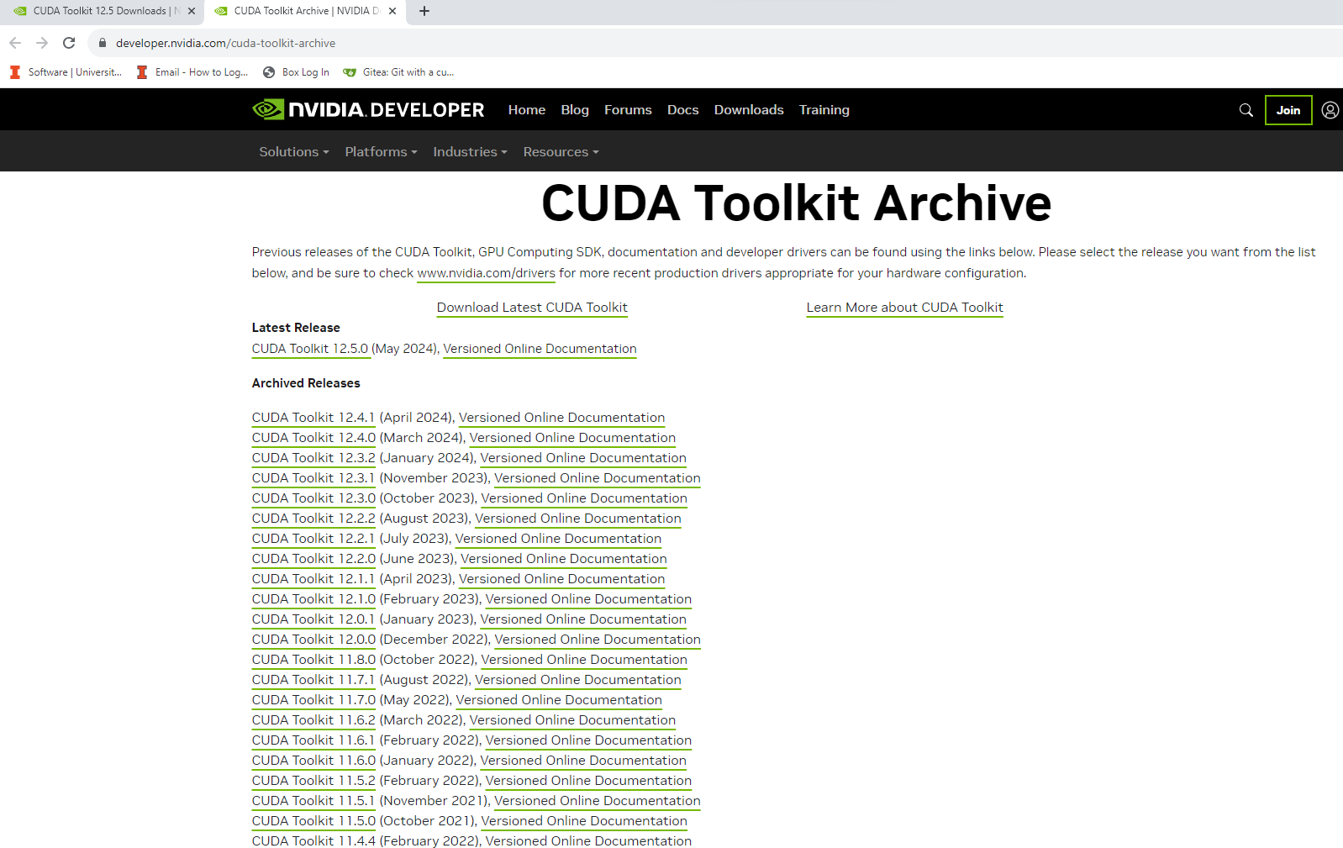Viewport: 1343px width, 848px height.
Task: Open CUDA Toolkit 12.3.1 link
Action: [x=313, y=478]
